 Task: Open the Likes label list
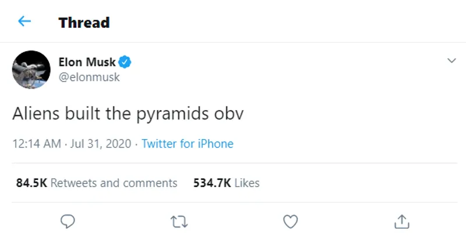pyautogui.click(x=246, y=183)
